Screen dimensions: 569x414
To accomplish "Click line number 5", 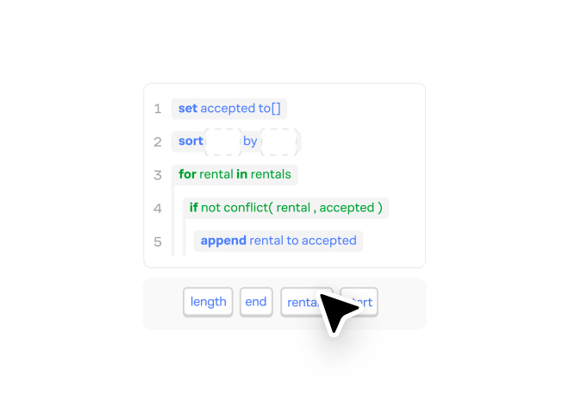I will [x=158, y=241].
